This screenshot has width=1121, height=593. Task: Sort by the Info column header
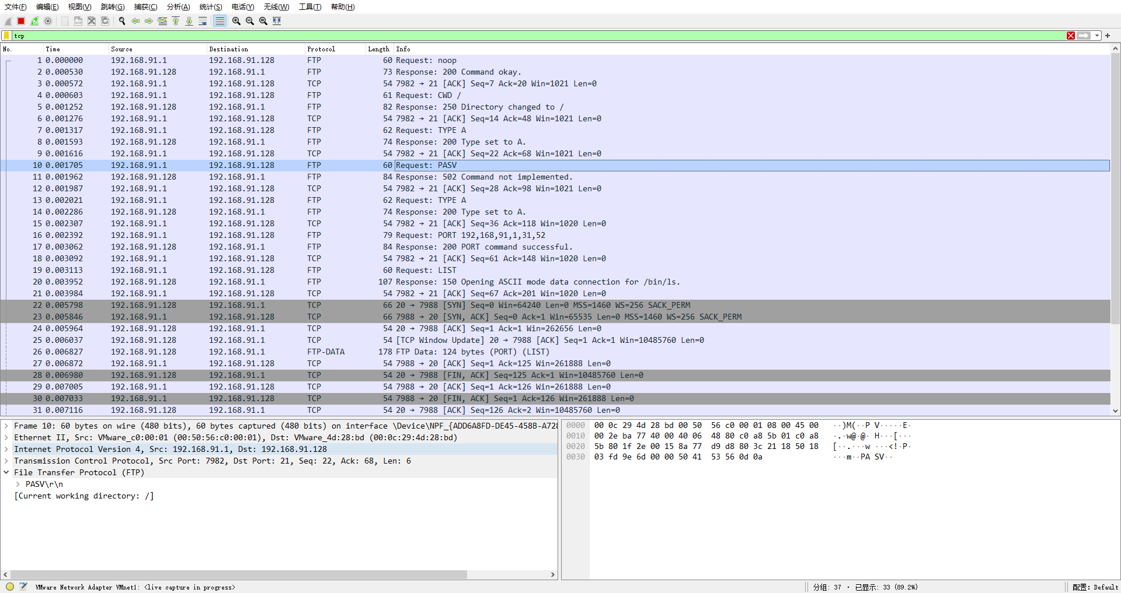pyautogui.click(x=752, y=49)
